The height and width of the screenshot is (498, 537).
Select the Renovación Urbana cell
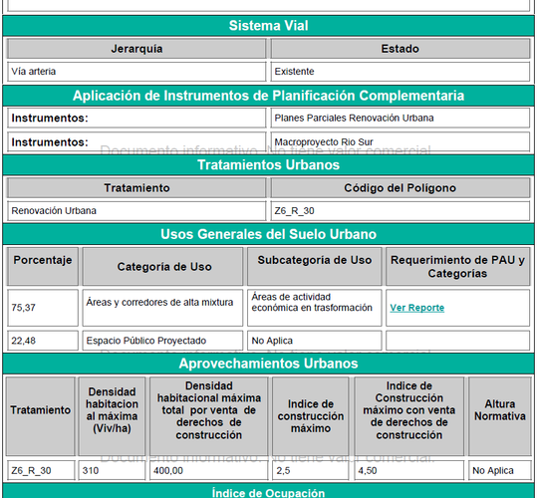tap(136, 211)
